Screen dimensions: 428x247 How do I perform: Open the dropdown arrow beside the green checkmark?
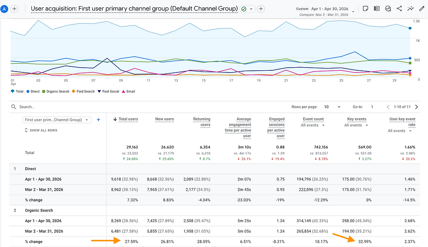(251, 9)
